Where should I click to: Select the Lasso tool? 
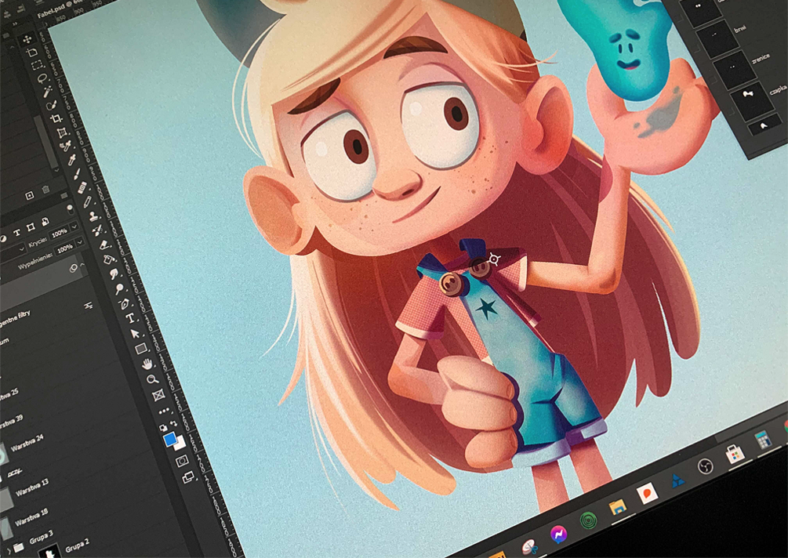coord(42,78)
